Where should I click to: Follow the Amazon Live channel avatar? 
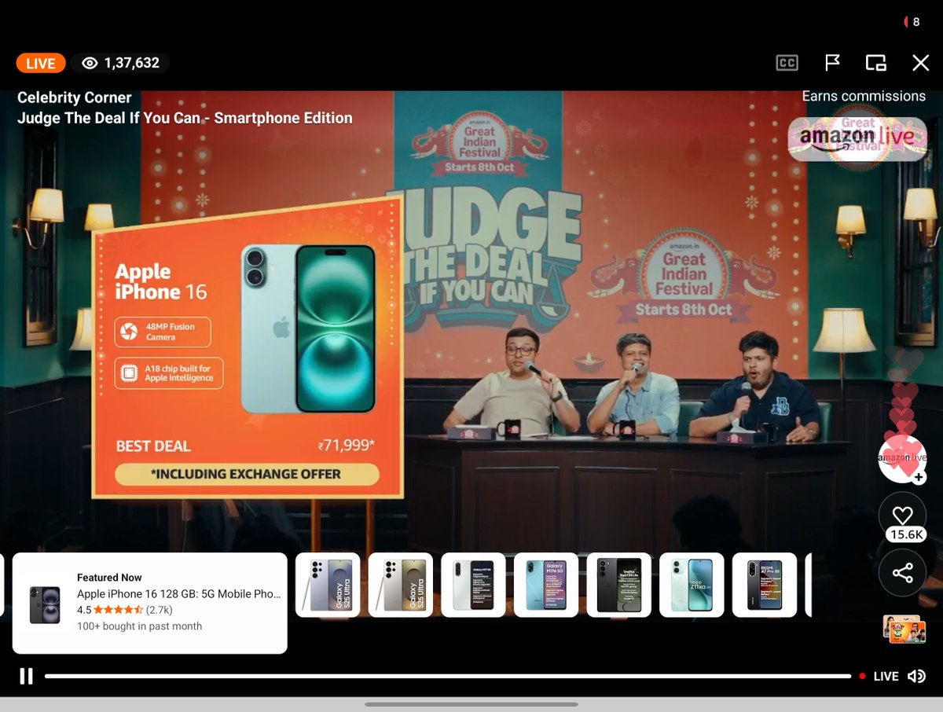click(x=902, y=458)
